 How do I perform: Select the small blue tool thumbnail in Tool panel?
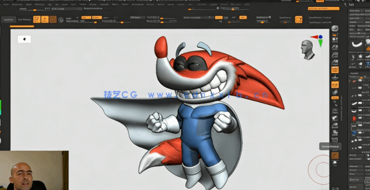click(368, 64)
